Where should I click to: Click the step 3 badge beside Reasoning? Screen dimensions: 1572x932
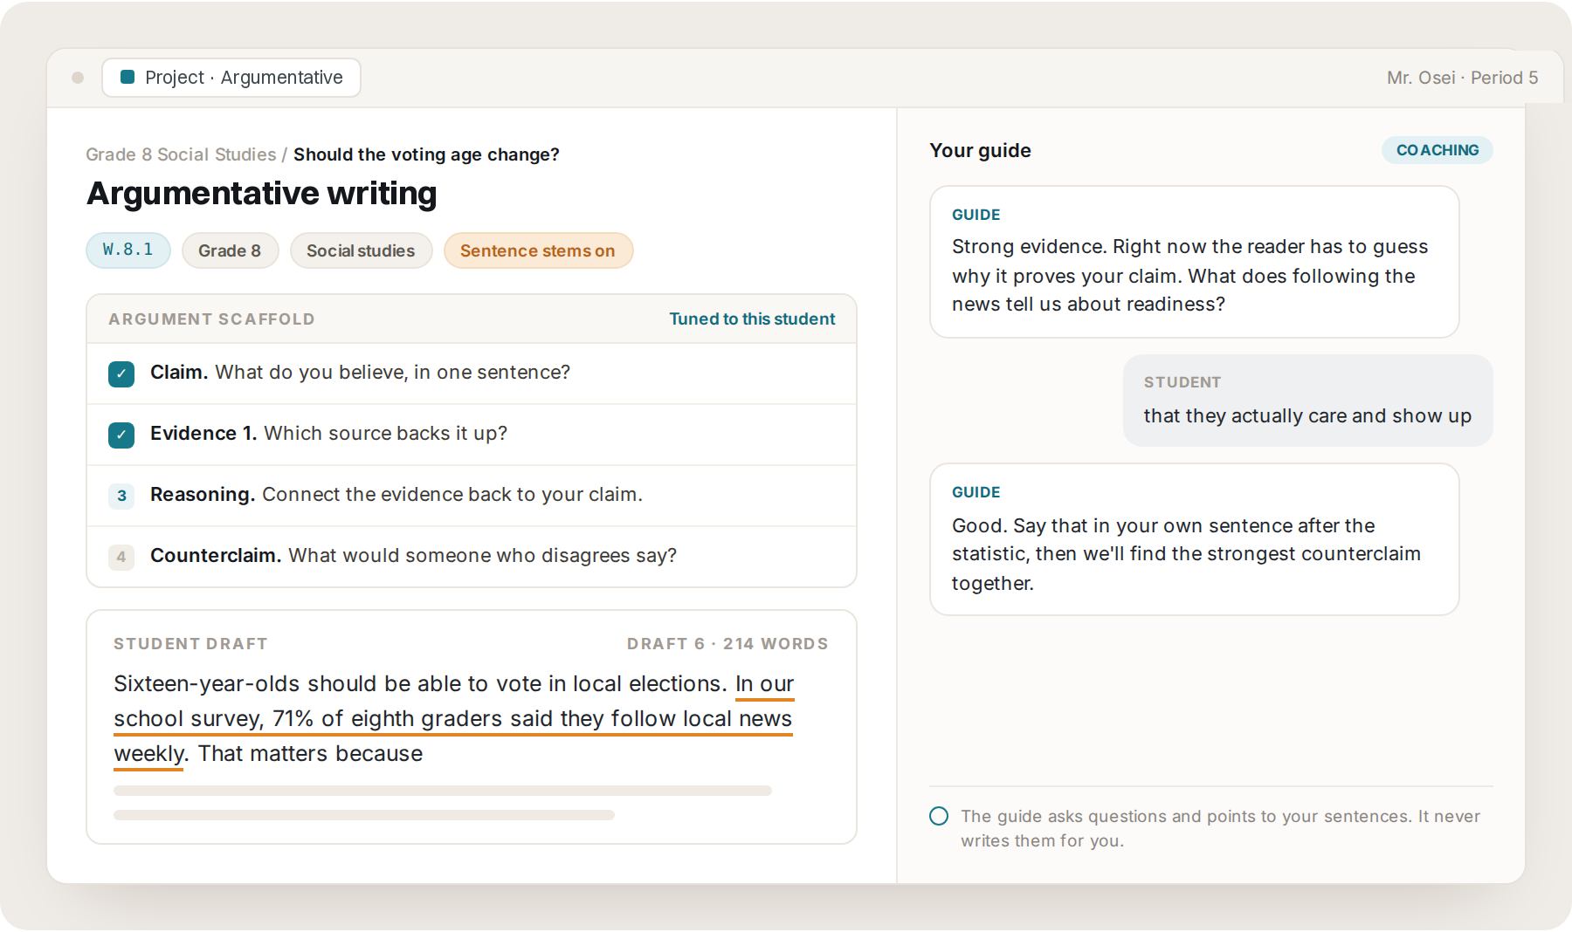pos(121,496)
